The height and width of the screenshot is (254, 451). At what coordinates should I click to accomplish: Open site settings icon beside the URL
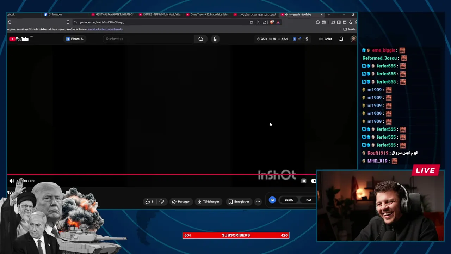[x=75, y=22]
